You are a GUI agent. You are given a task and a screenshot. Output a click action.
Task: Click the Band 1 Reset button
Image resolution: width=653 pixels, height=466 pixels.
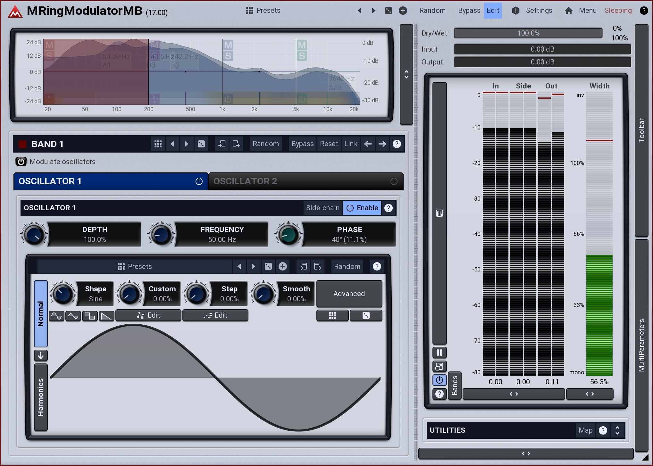point(329,144)
